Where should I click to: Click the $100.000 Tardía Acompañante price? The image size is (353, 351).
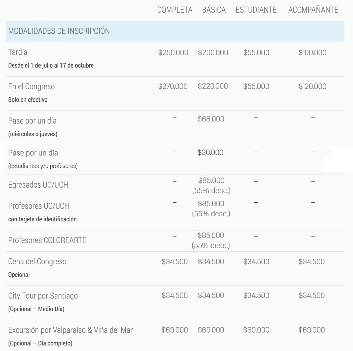coord(312,52)
